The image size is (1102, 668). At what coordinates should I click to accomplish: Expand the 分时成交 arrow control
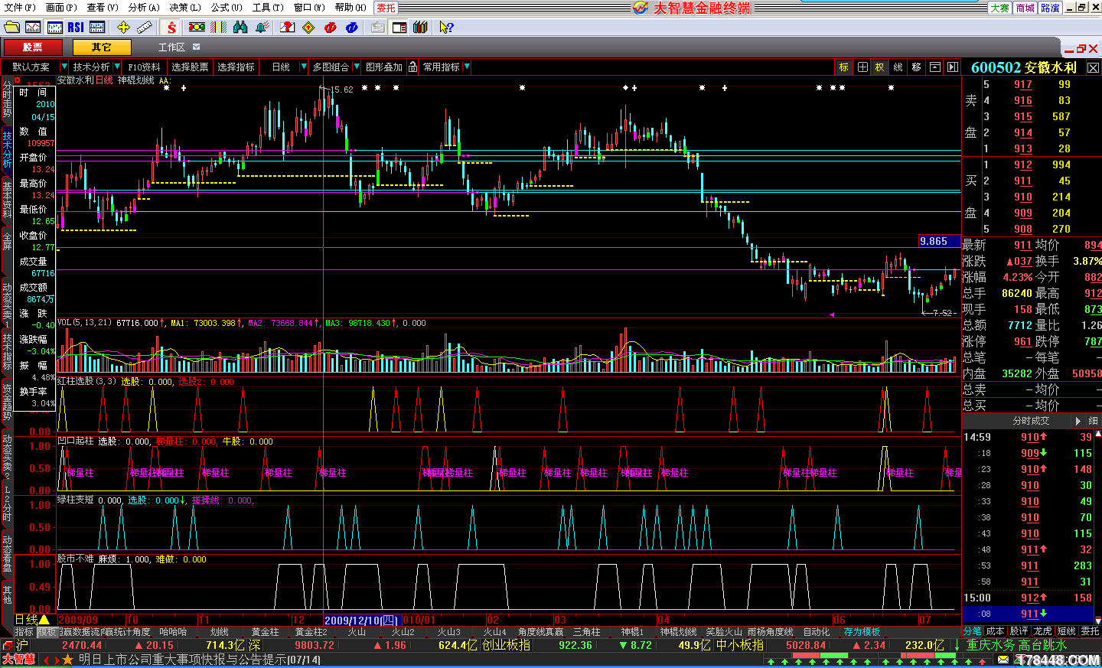pyautogui.click(x=1078, y=421)
